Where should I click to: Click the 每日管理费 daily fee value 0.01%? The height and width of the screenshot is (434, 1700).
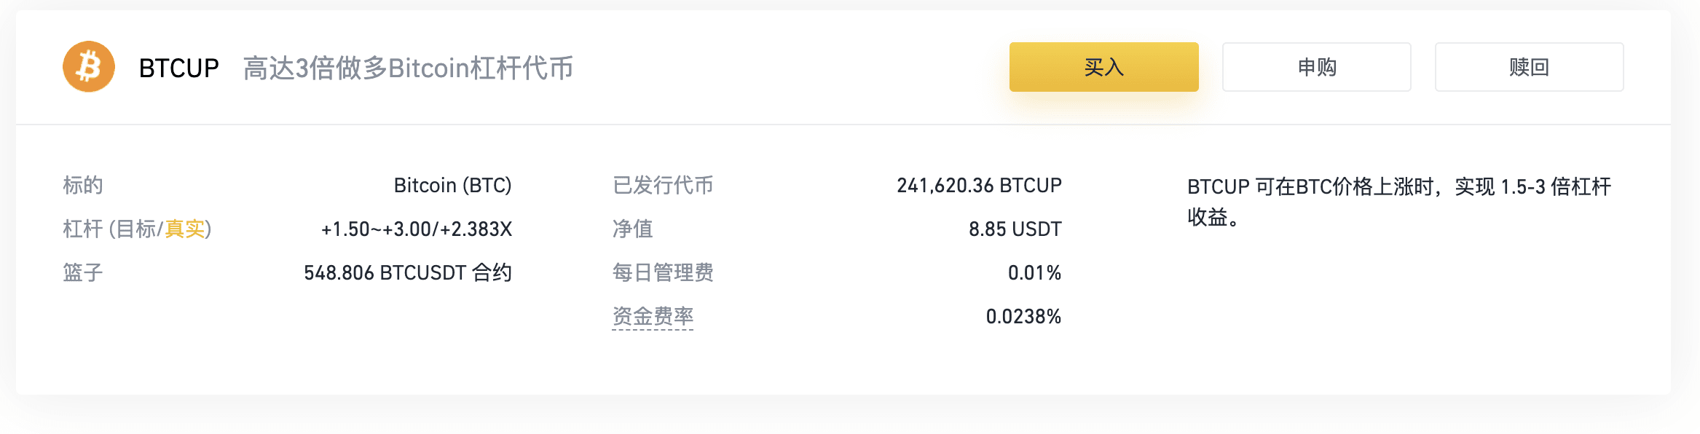pyautogui.click(x=1034, y=272)
